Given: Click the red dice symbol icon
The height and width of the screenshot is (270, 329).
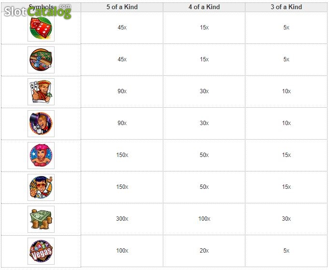Looking at the screenshot, I should pyautogui.click(x=41, y=28).
